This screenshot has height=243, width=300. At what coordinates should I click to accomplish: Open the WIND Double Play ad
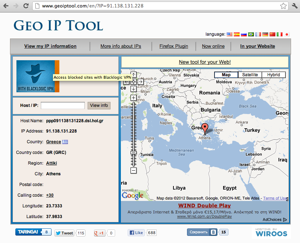coord(205,206)
